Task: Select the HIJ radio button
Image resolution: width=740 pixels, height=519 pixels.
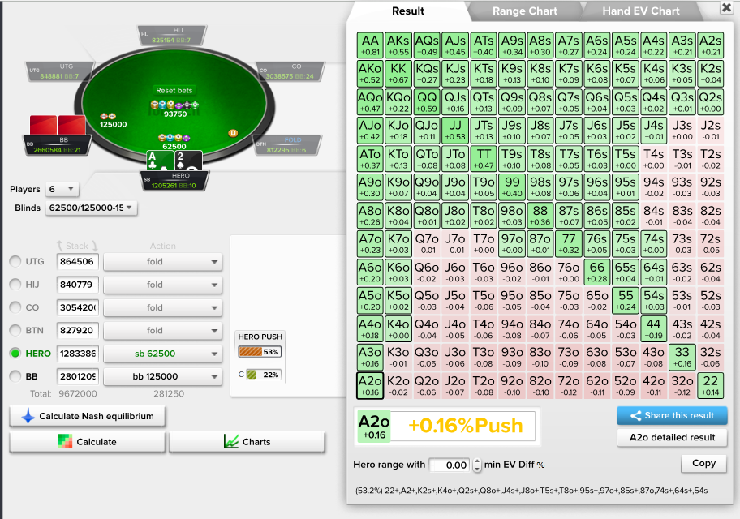Action: click(15, 285)
